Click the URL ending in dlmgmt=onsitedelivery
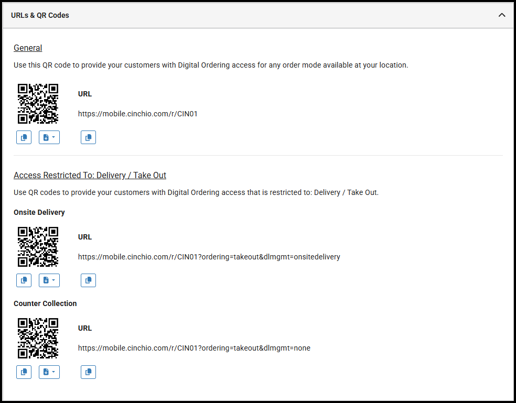Viewport: 516px width, 403px height. pyautogui.click(x=209, y=257)
